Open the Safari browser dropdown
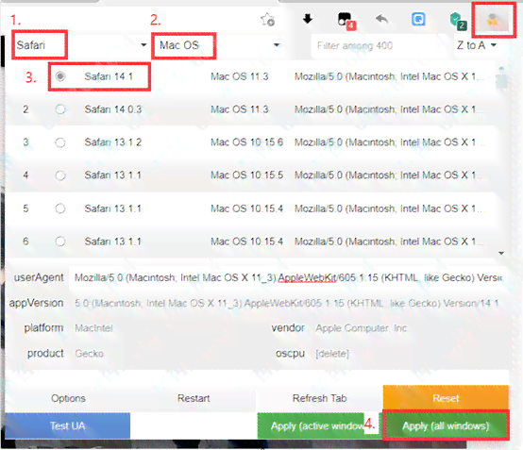The width and height of the screenshot is (523, 450). coord(81,45)
